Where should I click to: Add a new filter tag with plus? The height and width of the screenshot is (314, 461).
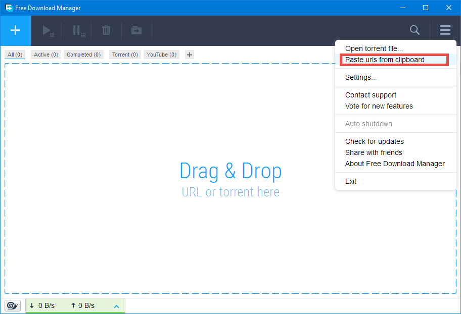[x=190, y=55]
